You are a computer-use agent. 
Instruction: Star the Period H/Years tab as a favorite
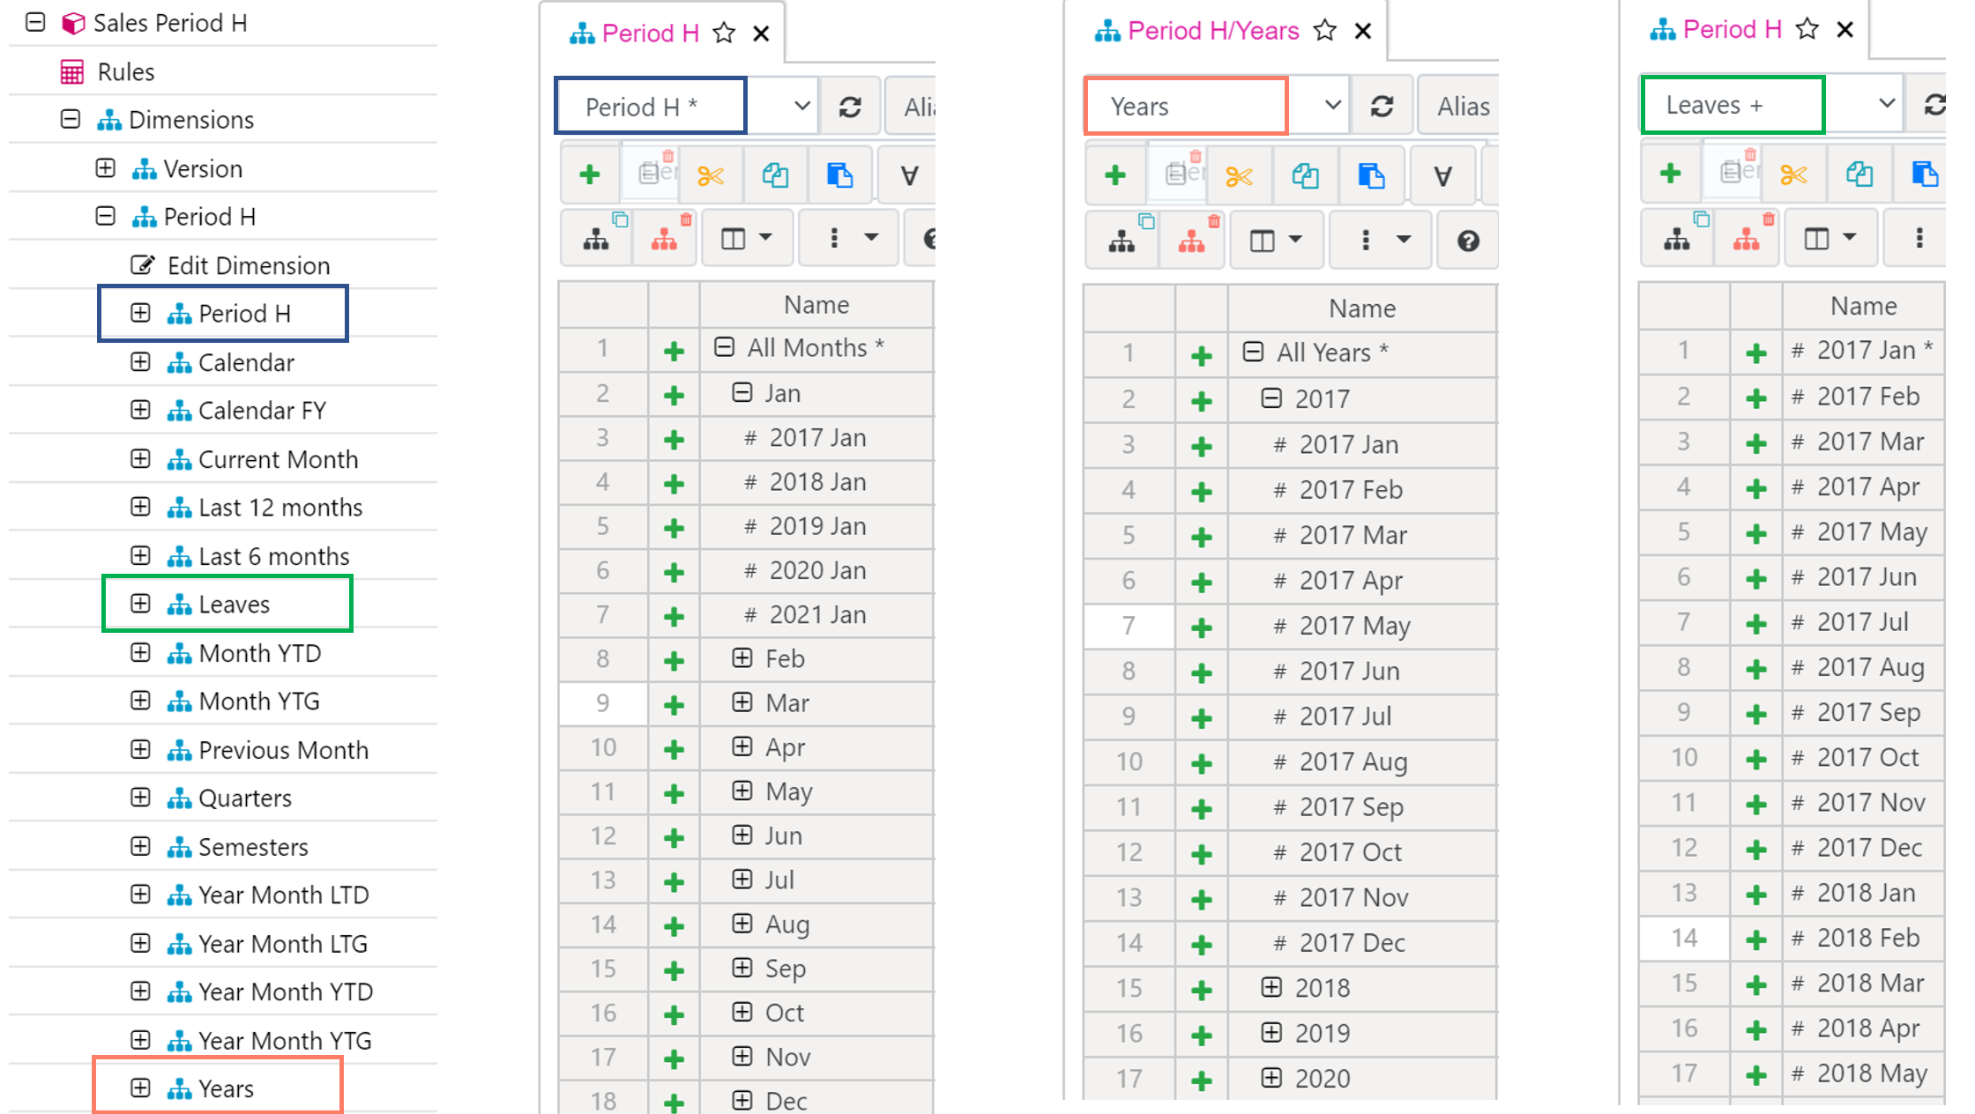tap(1324, 31)
